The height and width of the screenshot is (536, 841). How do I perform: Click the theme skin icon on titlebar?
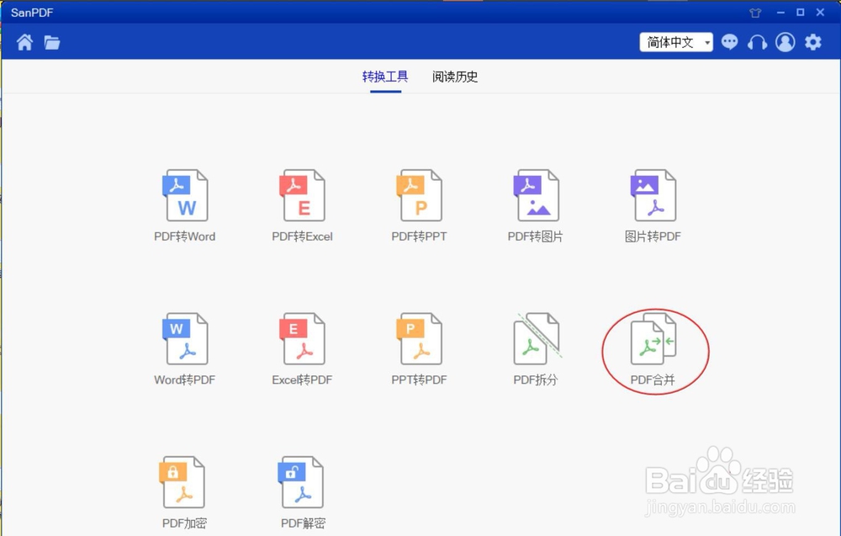[755, 12]
